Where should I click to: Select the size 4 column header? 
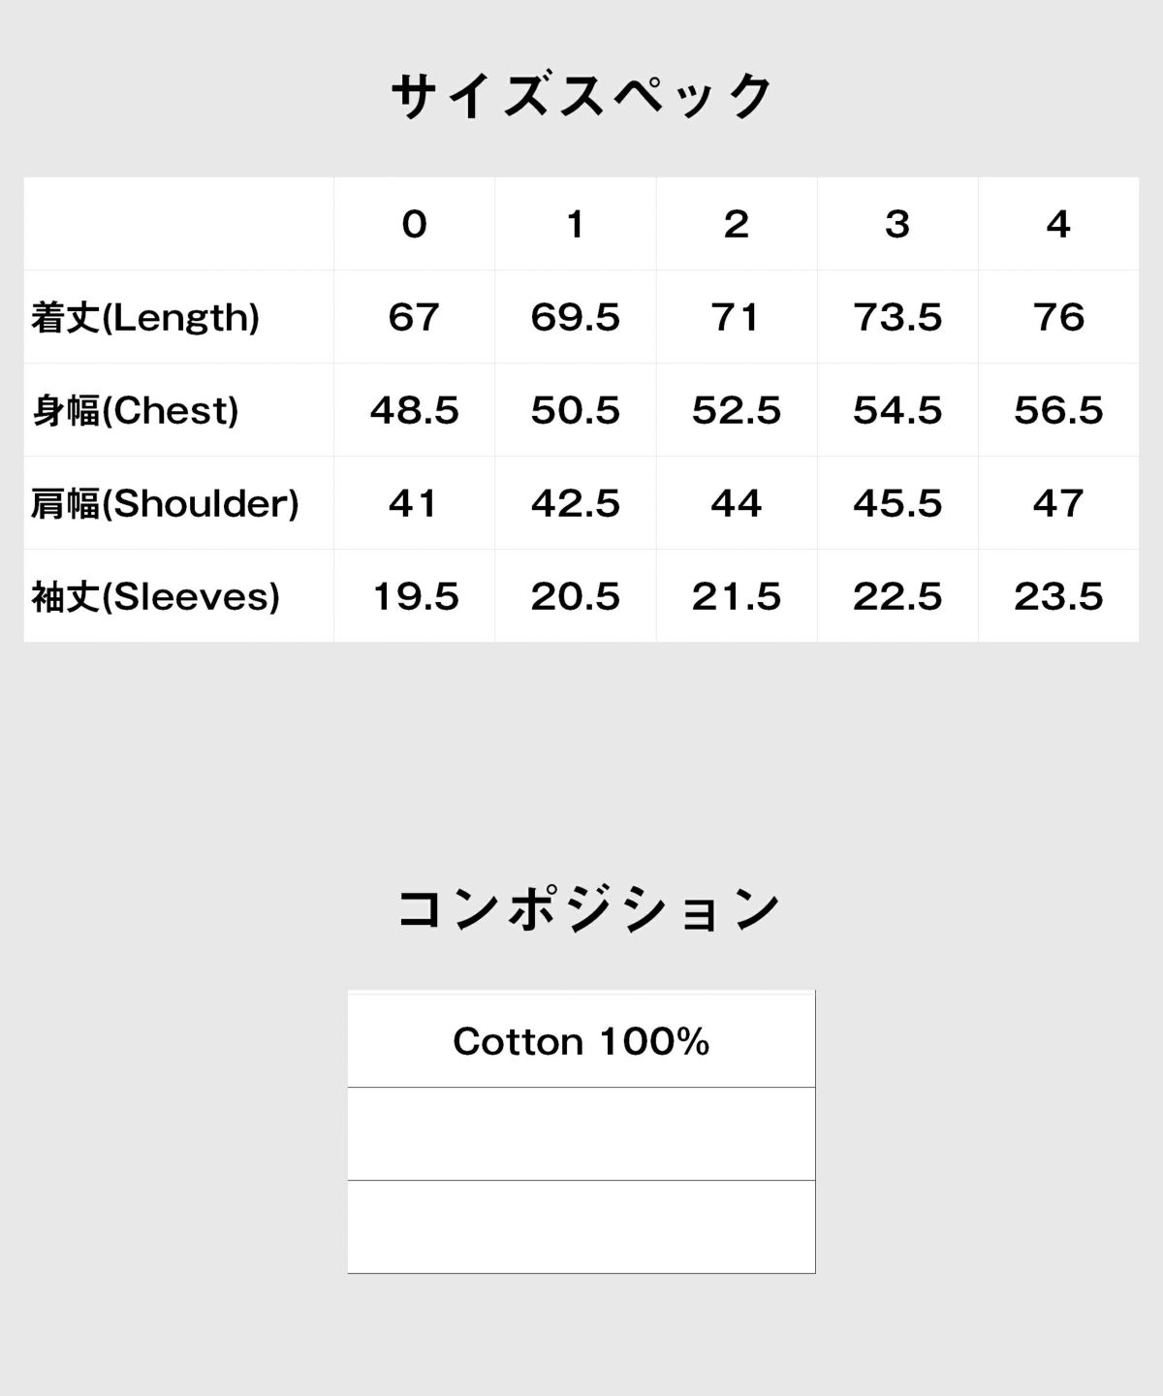(x=1058, y=224)
